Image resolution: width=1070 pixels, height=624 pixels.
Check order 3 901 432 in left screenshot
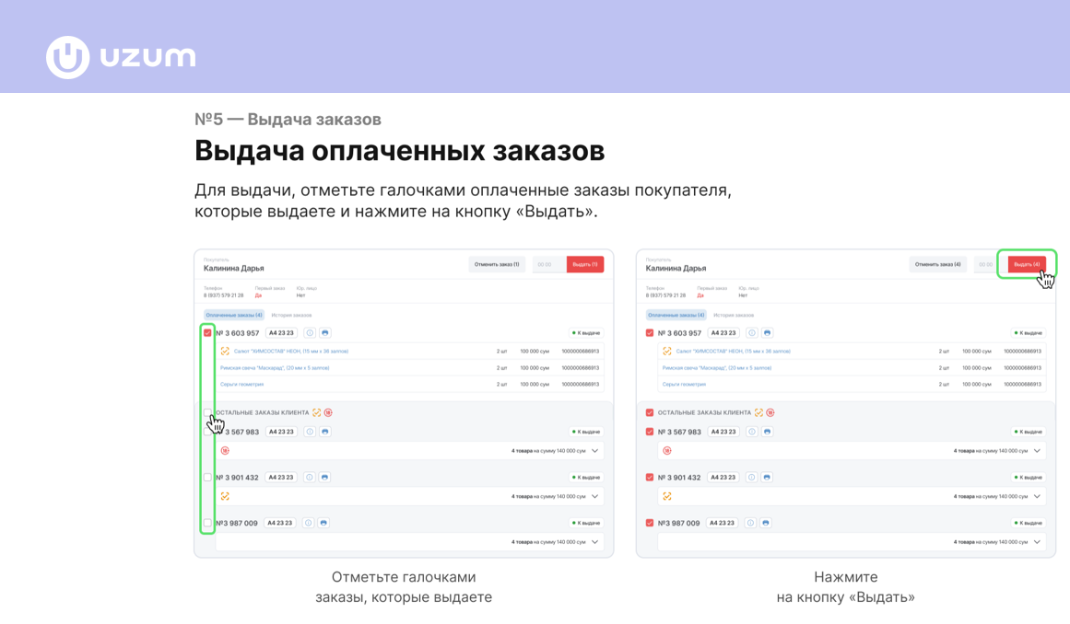point(207,478)
